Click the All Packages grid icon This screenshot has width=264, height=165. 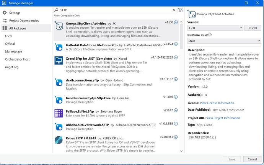pyautogui.click(x=5, y=28)
